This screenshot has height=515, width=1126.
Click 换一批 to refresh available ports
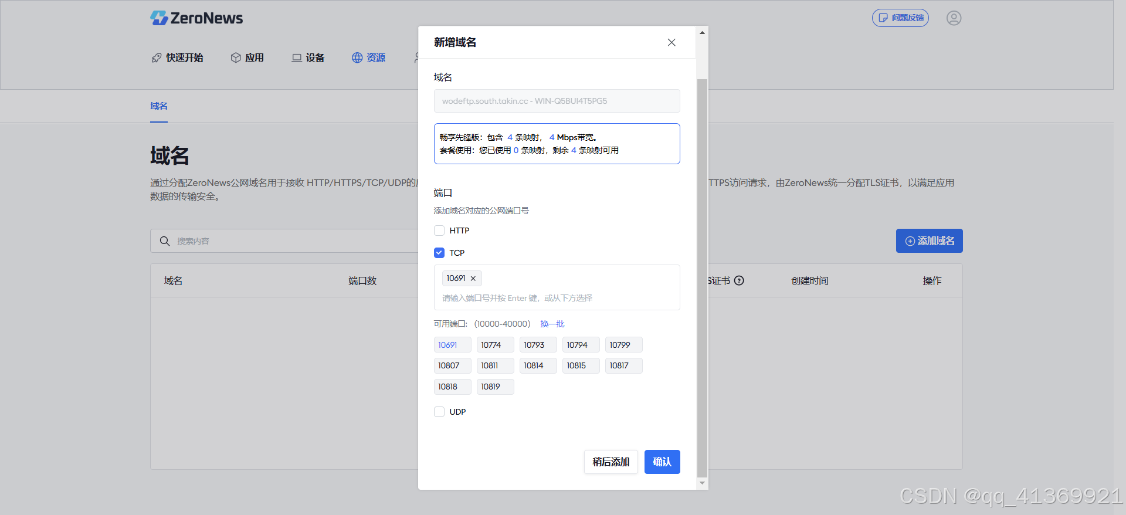[552, 324]
